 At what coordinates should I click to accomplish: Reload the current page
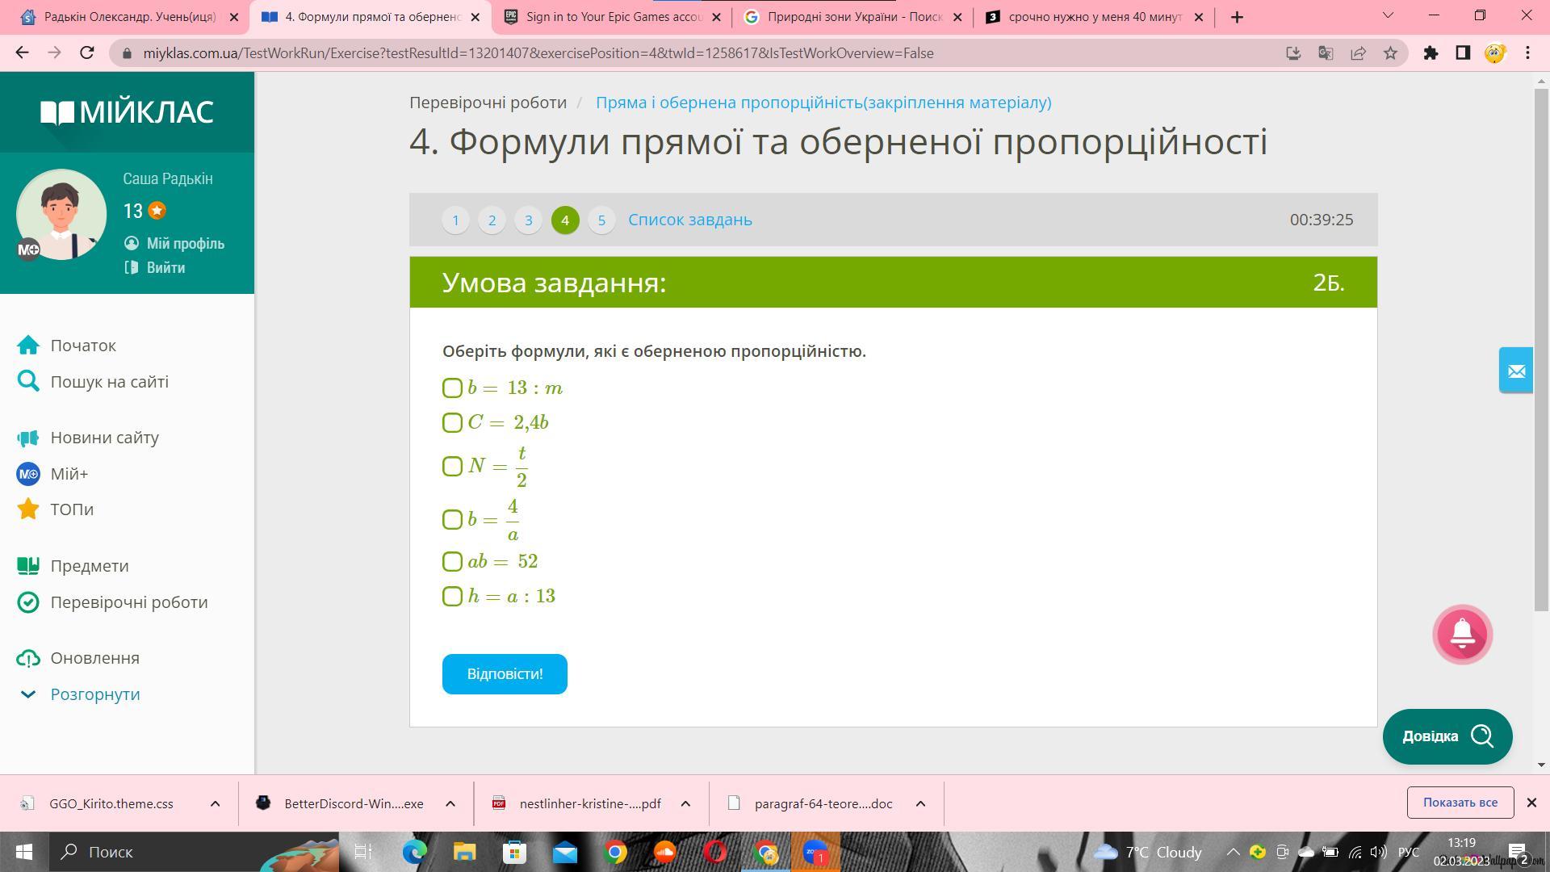87,53
